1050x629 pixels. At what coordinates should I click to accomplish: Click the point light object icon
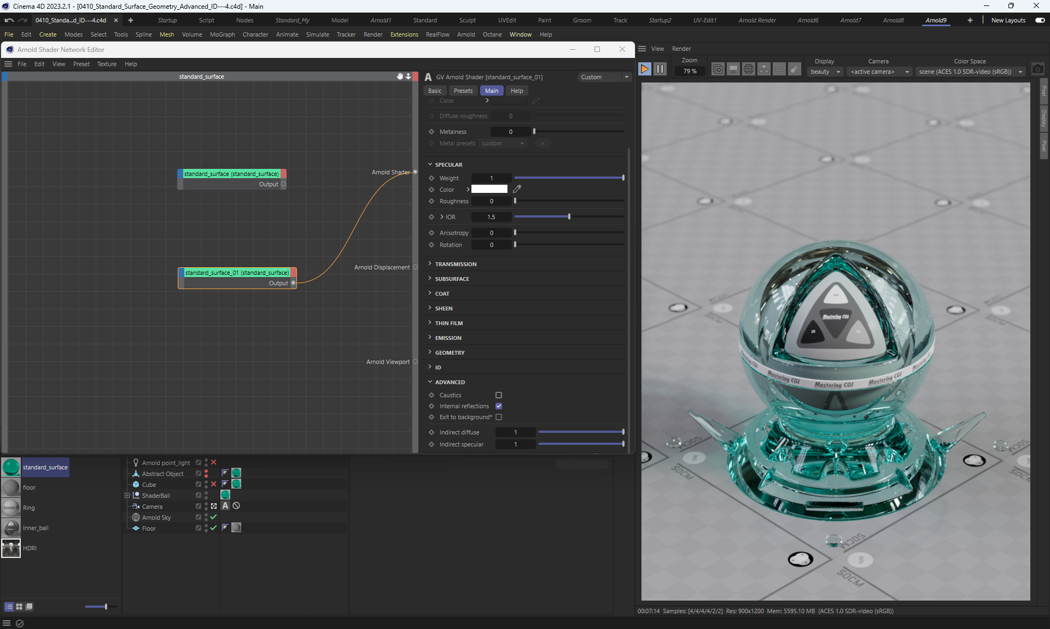(x=136, y=462)
